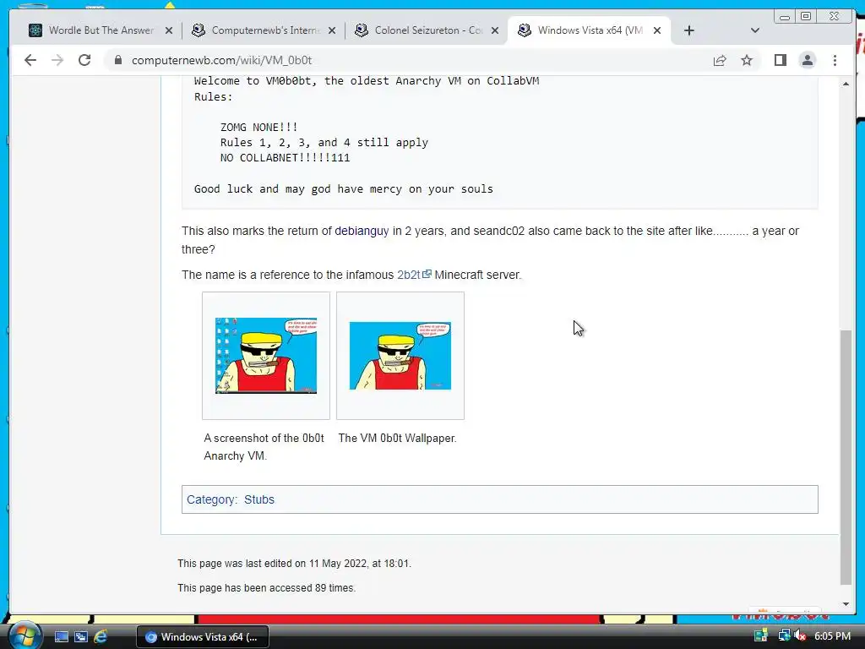Open a new browser tab
The width and height of the screenshot is (865, 649).
[688, 30]
